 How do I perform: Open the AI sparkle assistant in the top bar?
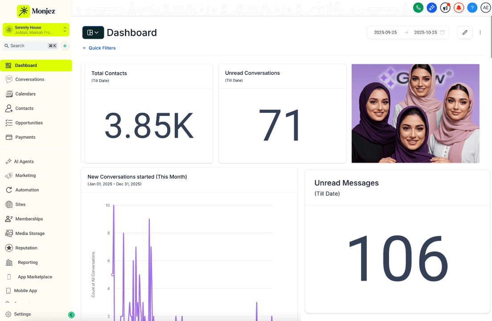[x=431, y=8]
